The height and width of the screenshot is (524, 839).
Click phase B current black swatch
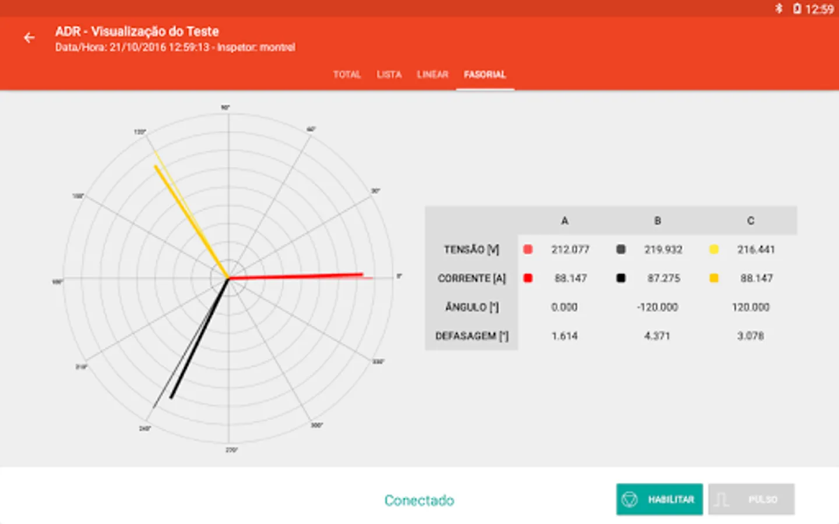tap(621, 278)
